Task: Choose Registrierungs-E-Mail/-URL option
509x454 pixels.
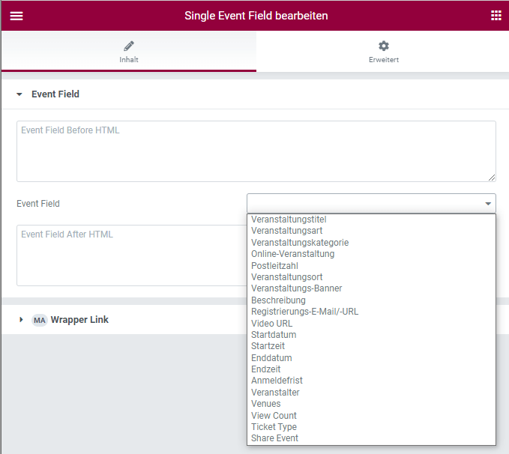Action: tap(304, 312)
